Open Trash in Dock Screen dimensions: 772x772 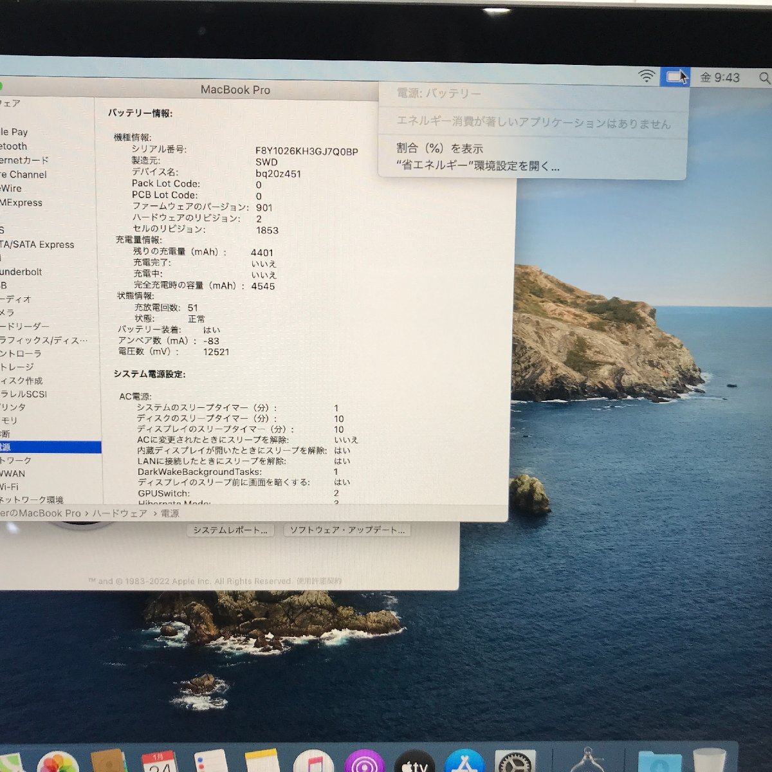pyautogui.click(x=709, y=760)
